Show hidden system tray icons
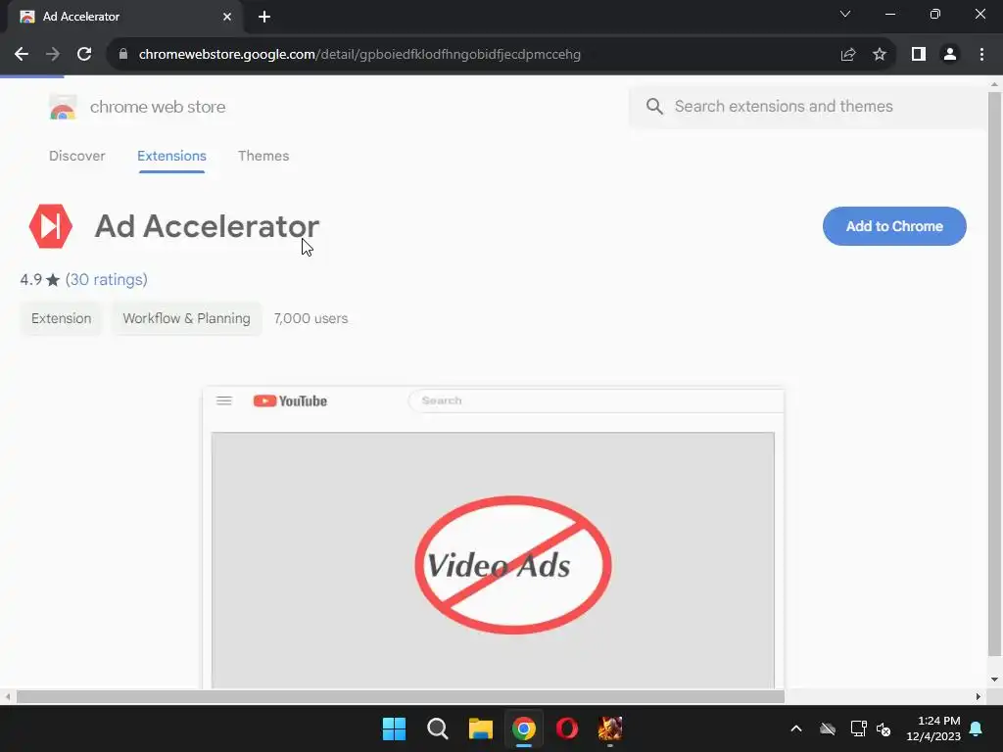 click(795, 728)
